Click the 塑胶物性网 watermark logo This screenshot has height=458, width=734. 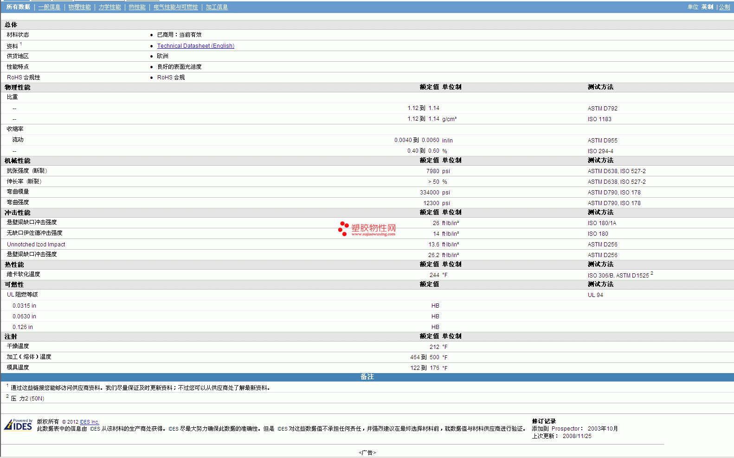(x=367, y=229)
